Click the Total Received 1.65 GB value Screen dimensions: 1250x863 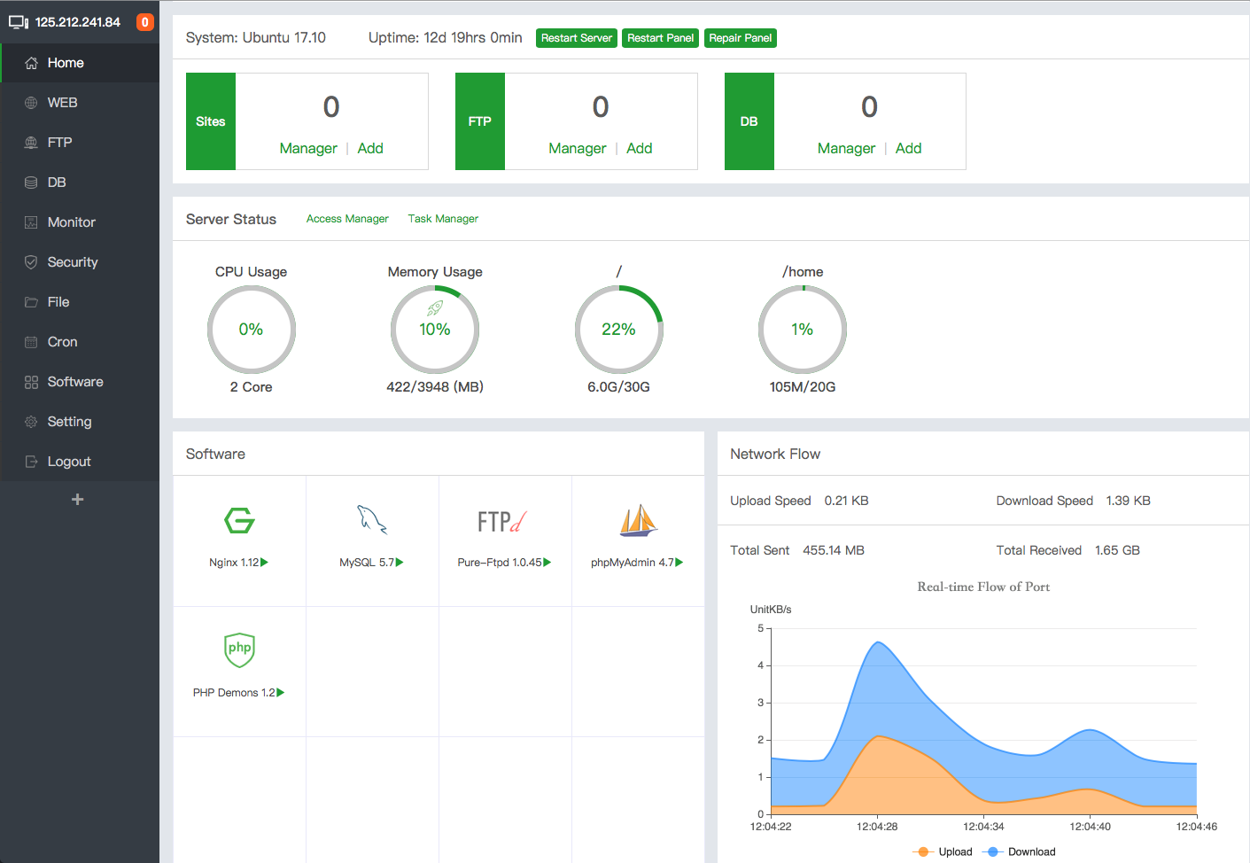1117,550
